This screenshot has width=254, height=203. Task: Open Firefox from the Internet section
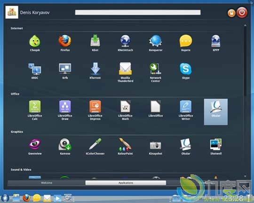tap(65, 43)
